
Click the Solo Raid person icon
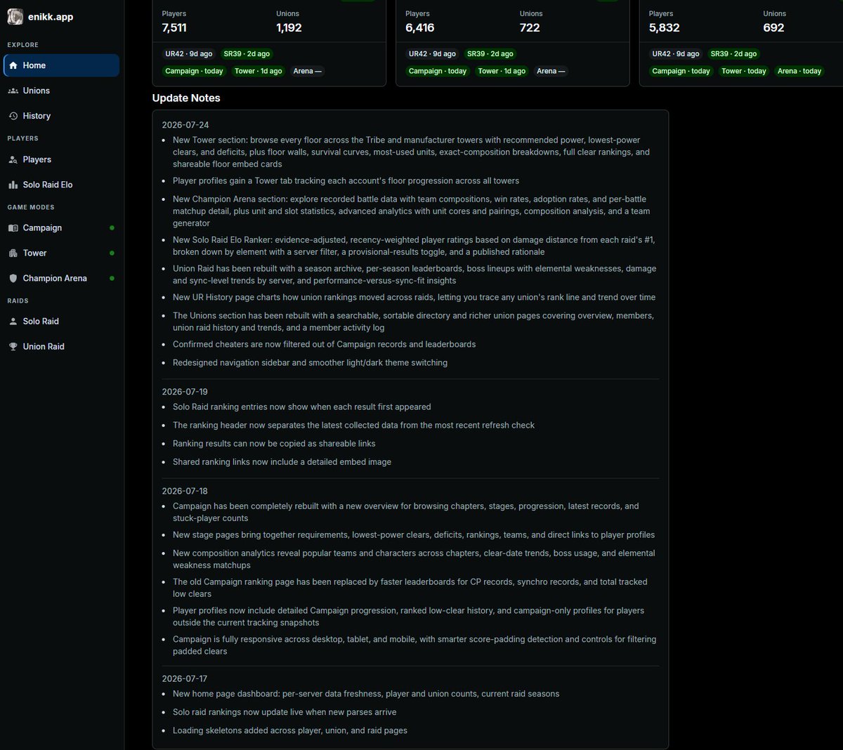coord(13,321)
